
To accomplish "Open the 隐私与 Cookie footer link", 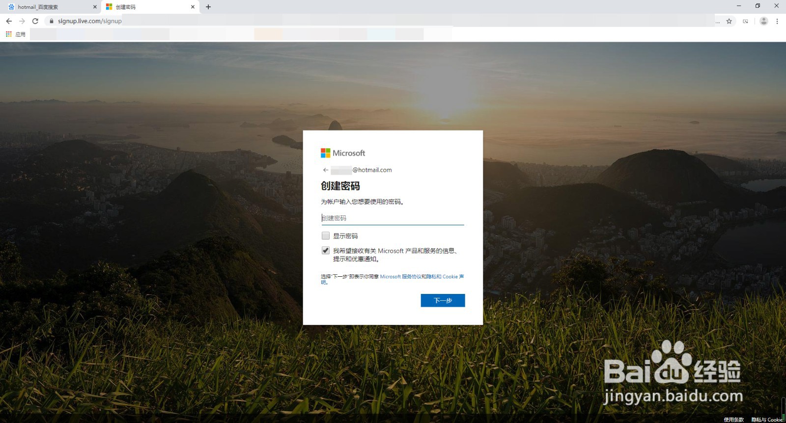I will (x=767, y=420).
